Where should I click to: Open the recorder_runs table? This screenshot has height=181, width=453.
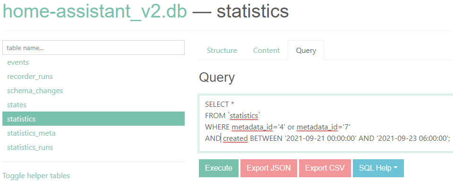[x=30, y=77]
